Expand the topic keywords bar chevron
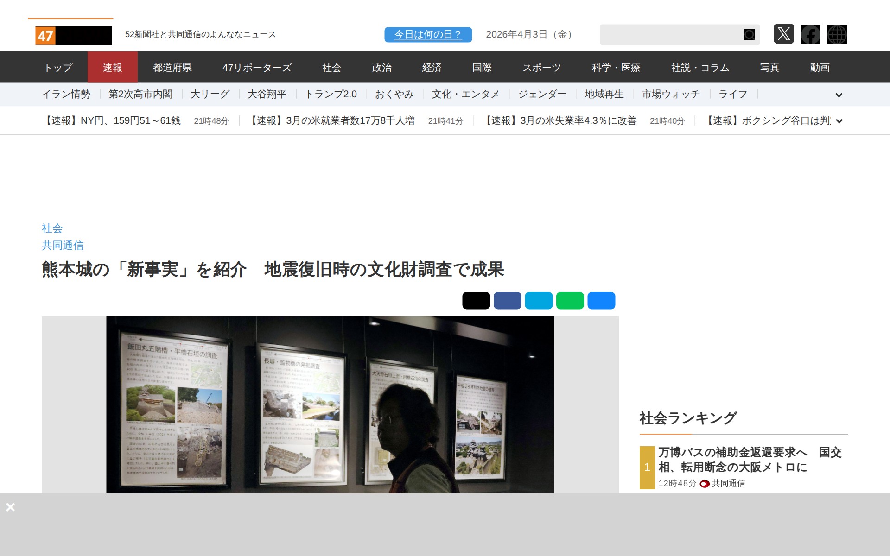890x556 pixels. (x=839, y=95)
